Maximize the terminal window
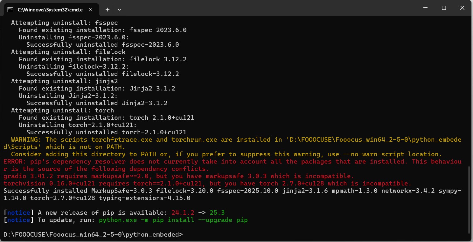 tap(444, 8)
